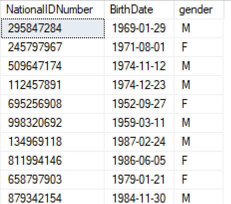Viewport: 231px width, 204px height.
Task: Click birth date 1971-08-01
Action: tap(139, 47)
